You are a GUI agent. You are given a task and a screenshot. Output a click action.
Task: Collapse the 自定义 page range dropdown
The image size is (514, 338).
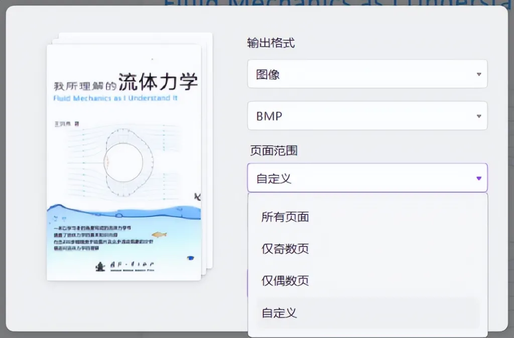click(367, 178)
